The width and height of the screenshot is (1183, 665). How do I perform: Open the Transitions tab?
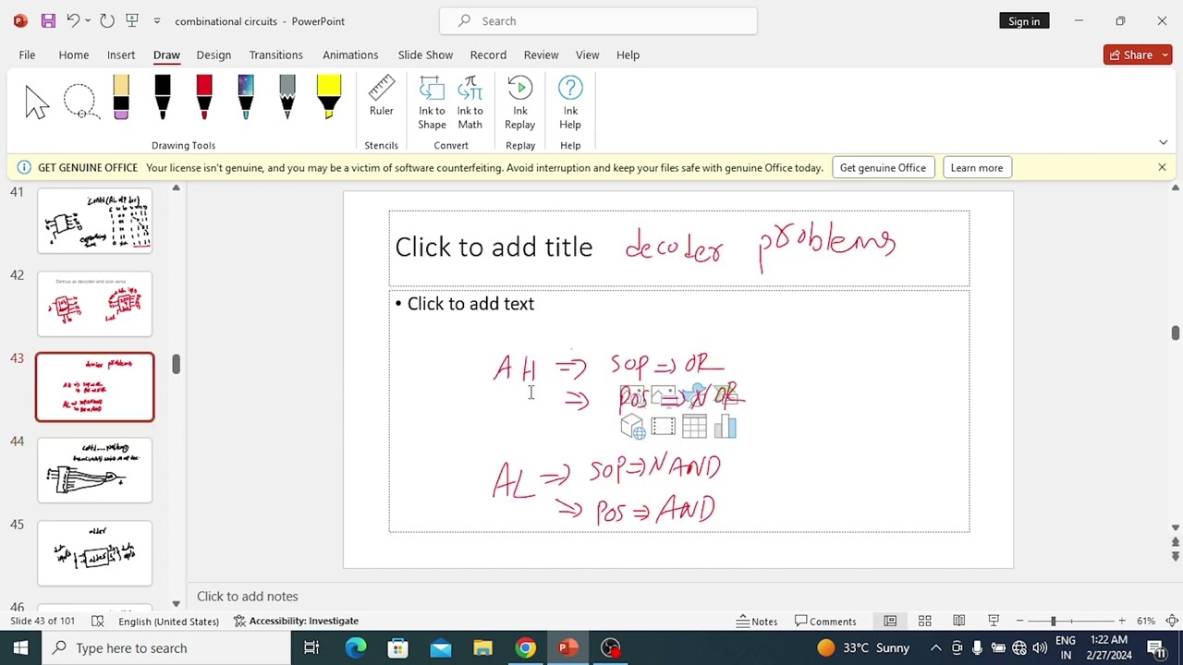point(275,54)
